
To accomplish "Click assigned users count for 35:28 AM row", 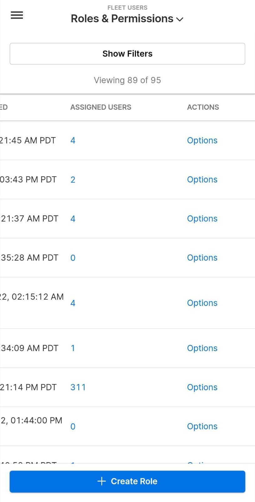I will tap(73, 258).
